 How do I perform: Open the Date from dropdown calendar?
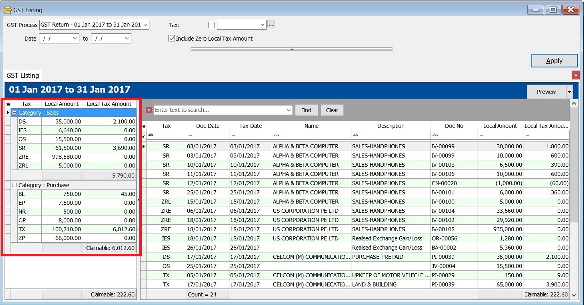[75, 38]
